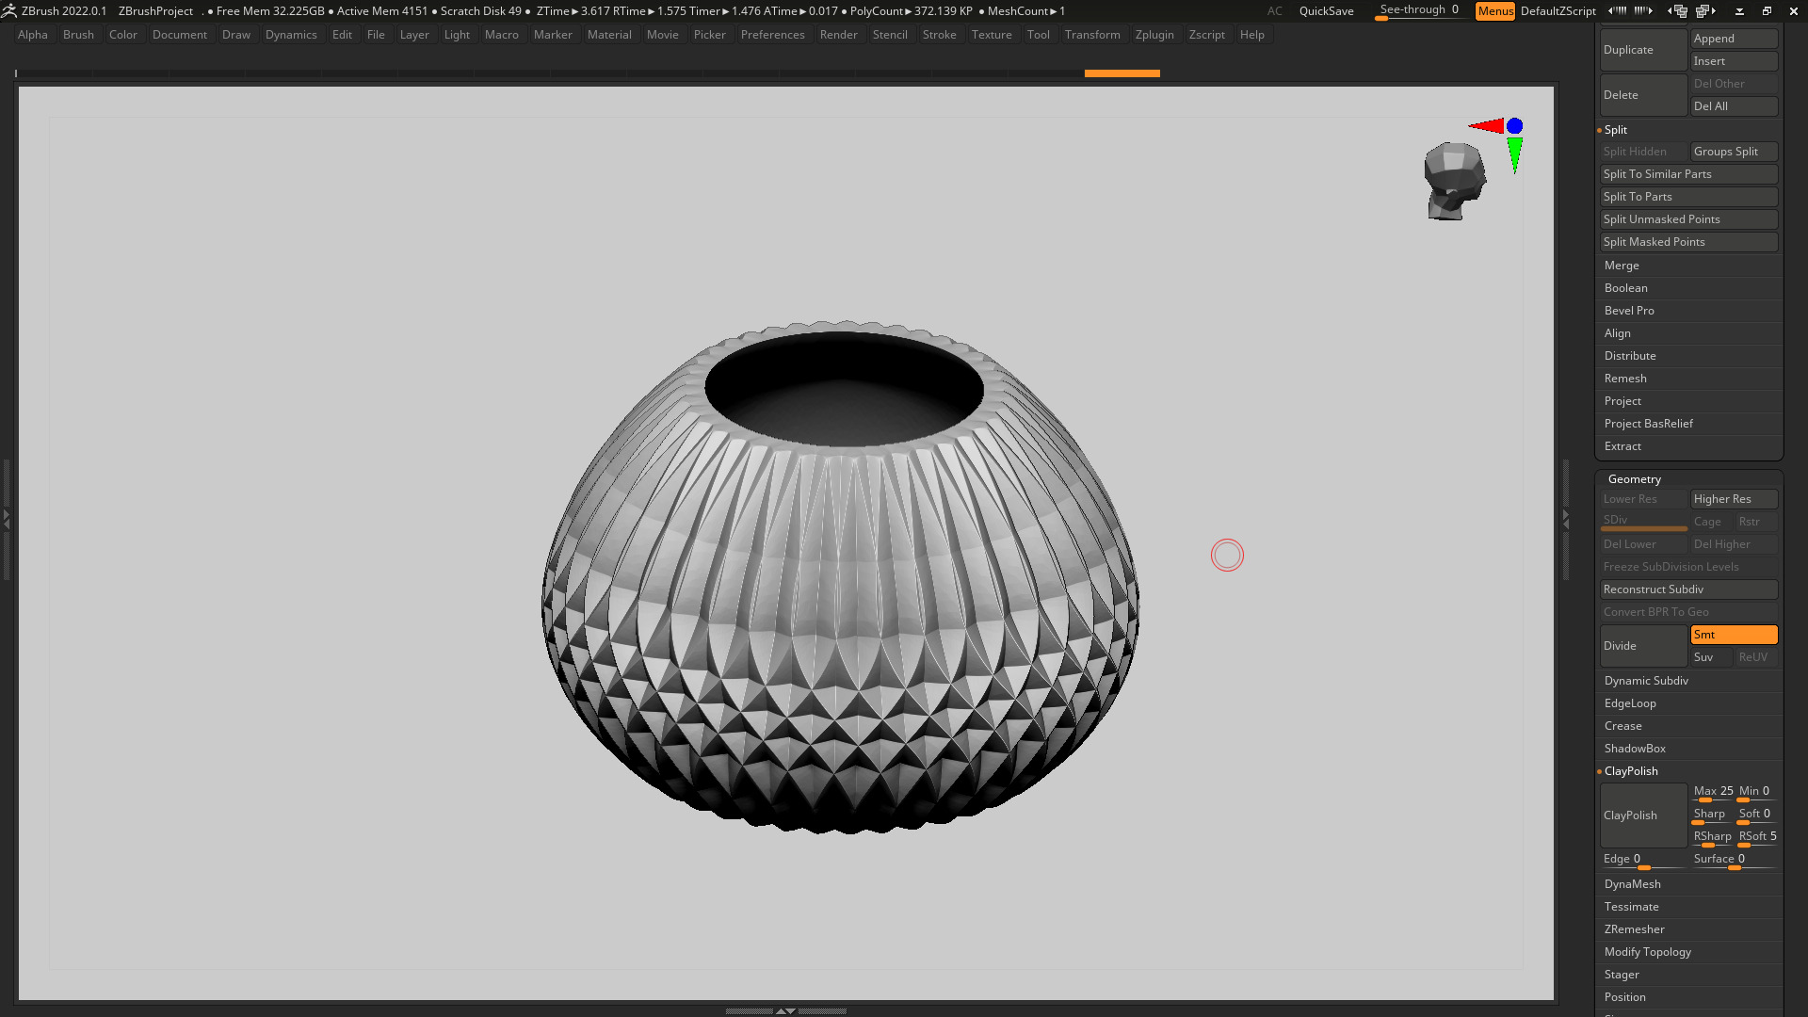Adjust the ClayPolish Edge slider
Screen dimensions: 1808x1017
[x=1643, y=860]
